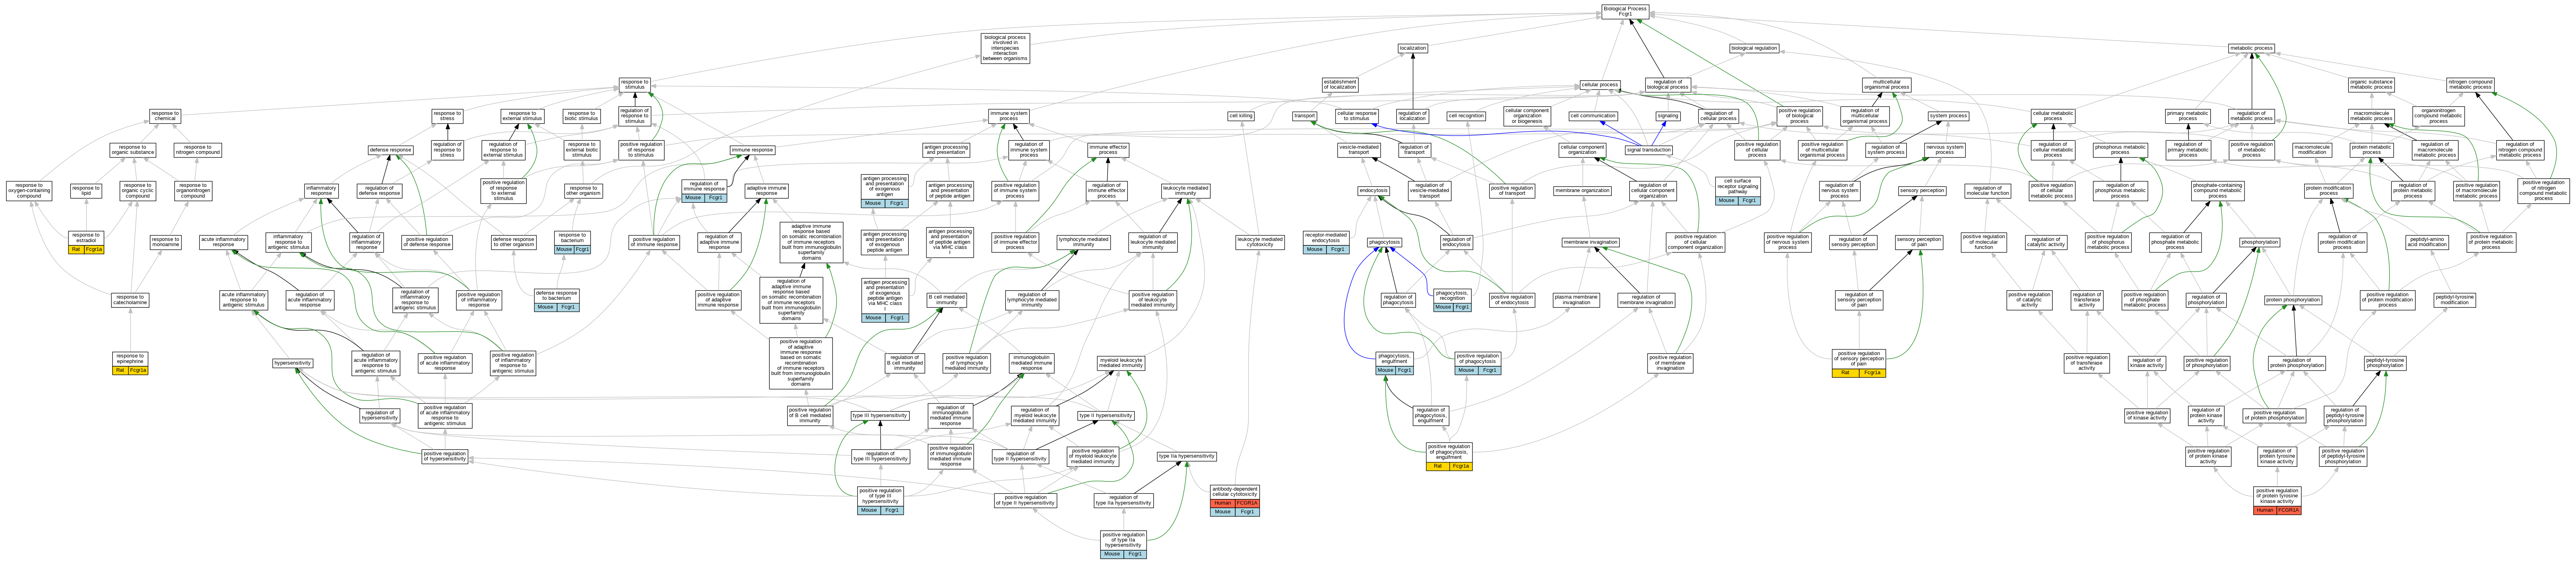
Task: Click the 'establishment of localization' node
Action: coord(1340,85)
